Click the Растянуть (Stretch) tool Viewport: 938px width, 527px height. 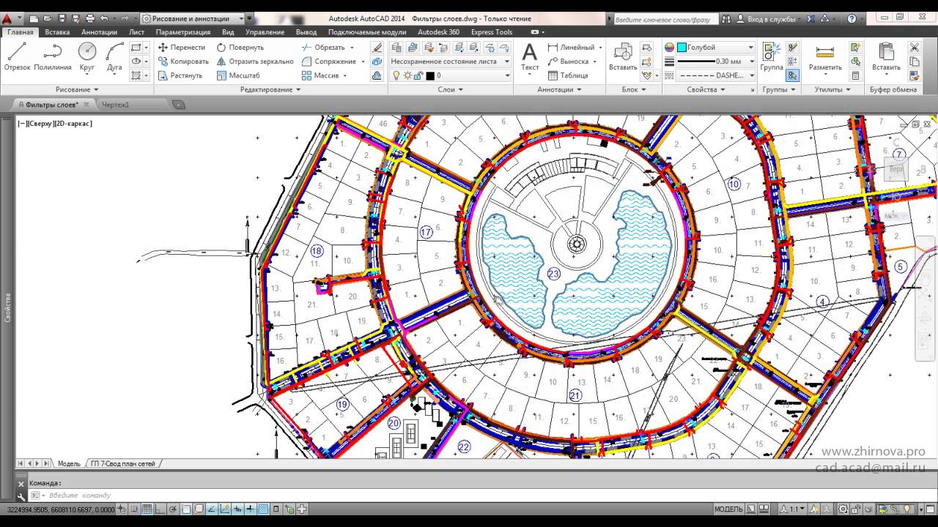[180, 75]
